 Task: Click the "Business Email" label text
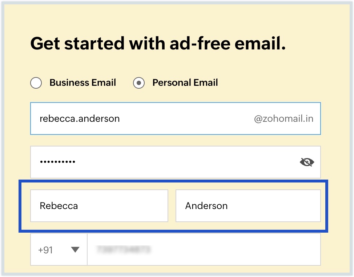pos(83,83)
